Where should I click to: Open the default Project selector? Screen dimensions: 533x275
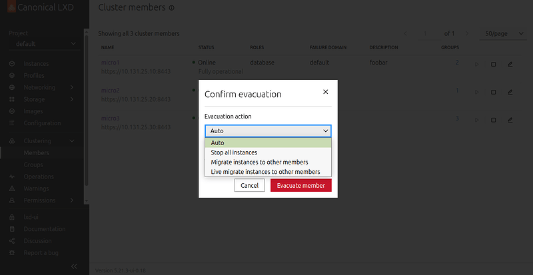tap(45, 44)
